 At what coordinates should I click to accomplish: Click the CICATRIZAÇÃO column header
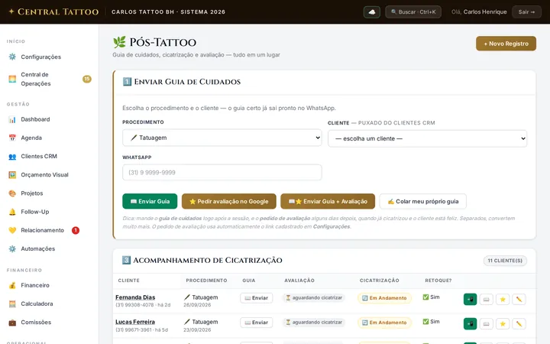coord(380,281)
